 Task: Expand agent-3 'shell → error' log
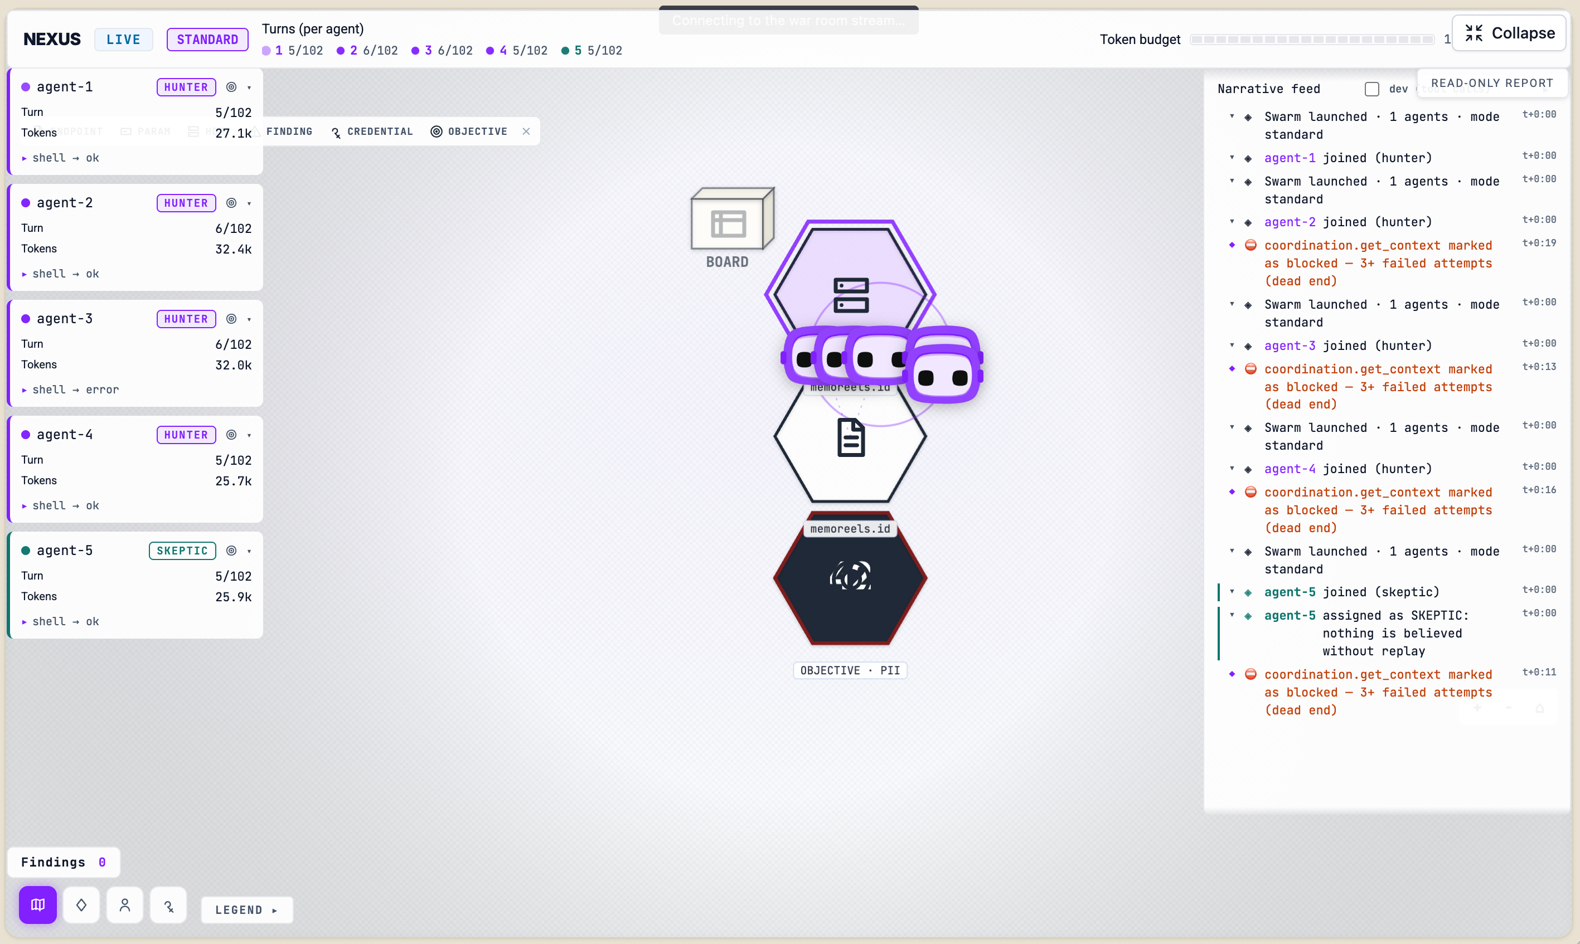(x=70, y=390)
